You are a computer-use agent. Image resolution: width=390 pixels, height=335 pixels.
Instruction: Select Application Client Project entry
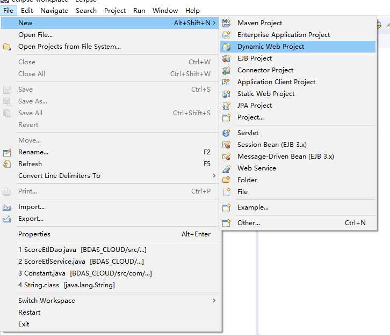coord(298,82)
